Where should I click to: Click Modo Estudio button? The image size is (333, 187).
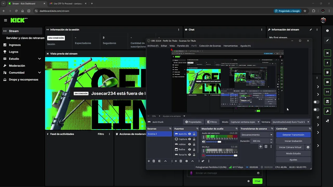[x=293, y=153]
